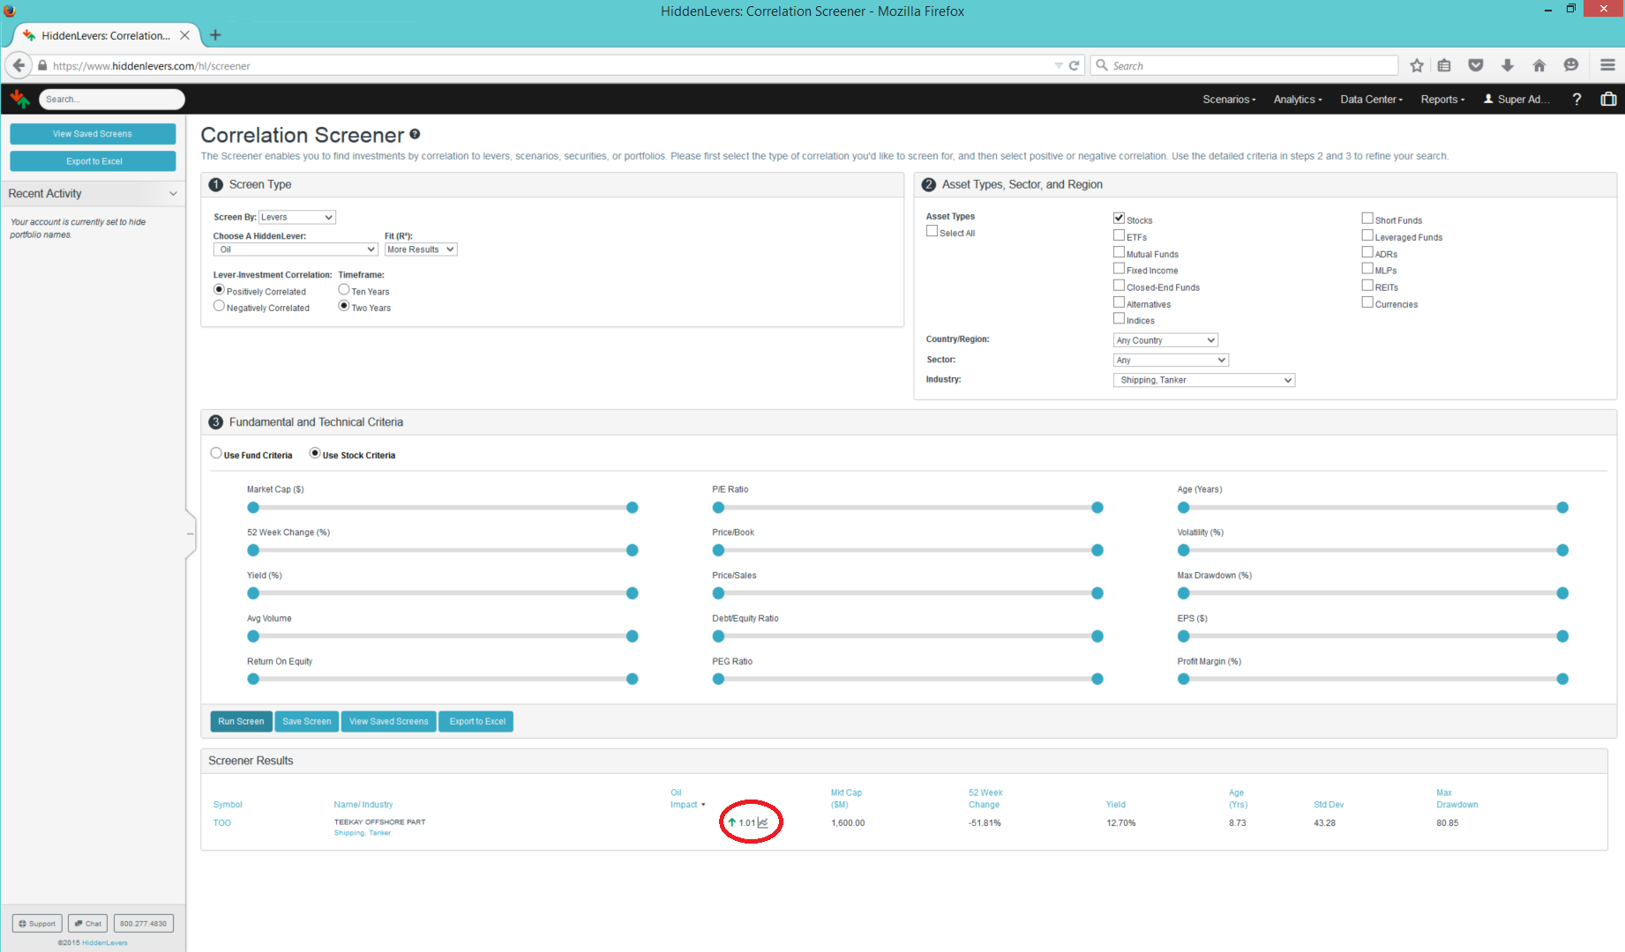
Task: Bookmark this page with star icon
Action: (x=1417, y=65)
